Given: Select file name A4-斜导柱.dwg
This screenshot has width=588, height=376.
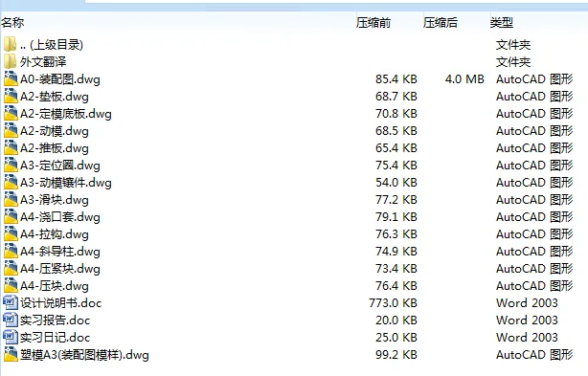Looking at the screenshot, I should [60, 252].
